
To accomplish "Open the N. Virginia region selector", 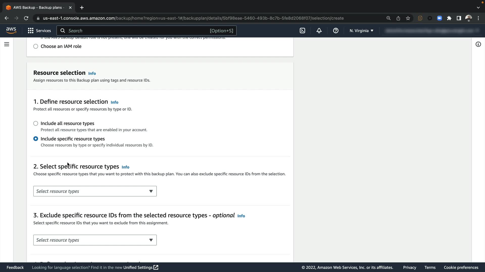I will pyautogui.click(x=361, y=31).
